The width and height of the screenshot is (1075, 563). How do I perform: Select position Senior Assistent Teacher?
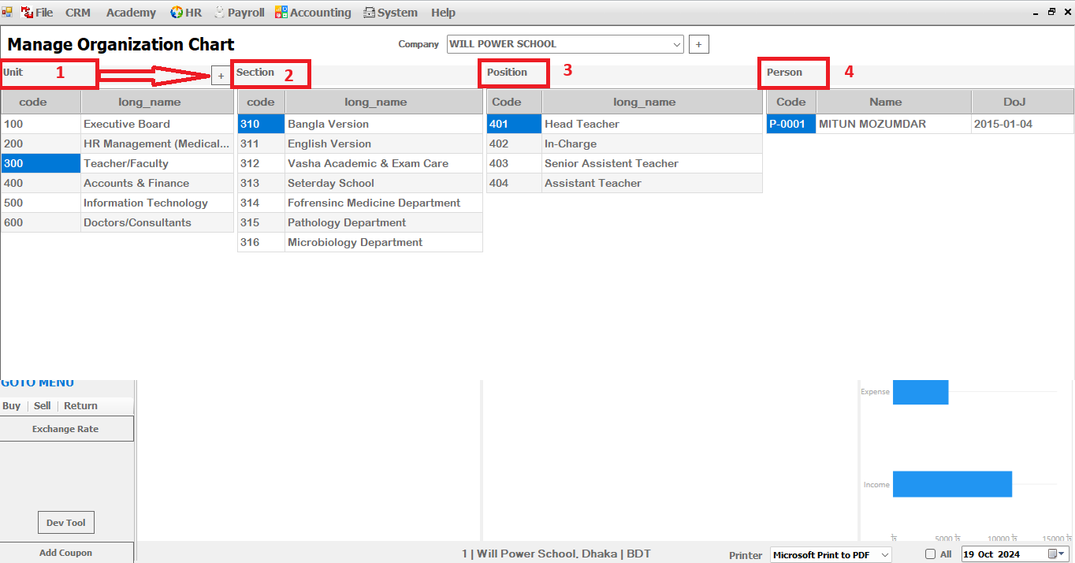coord(625,163)
